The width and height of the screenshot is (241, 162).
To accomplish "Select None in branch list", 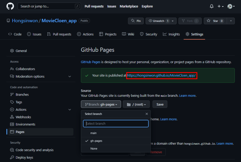I will tap(116, 148).
